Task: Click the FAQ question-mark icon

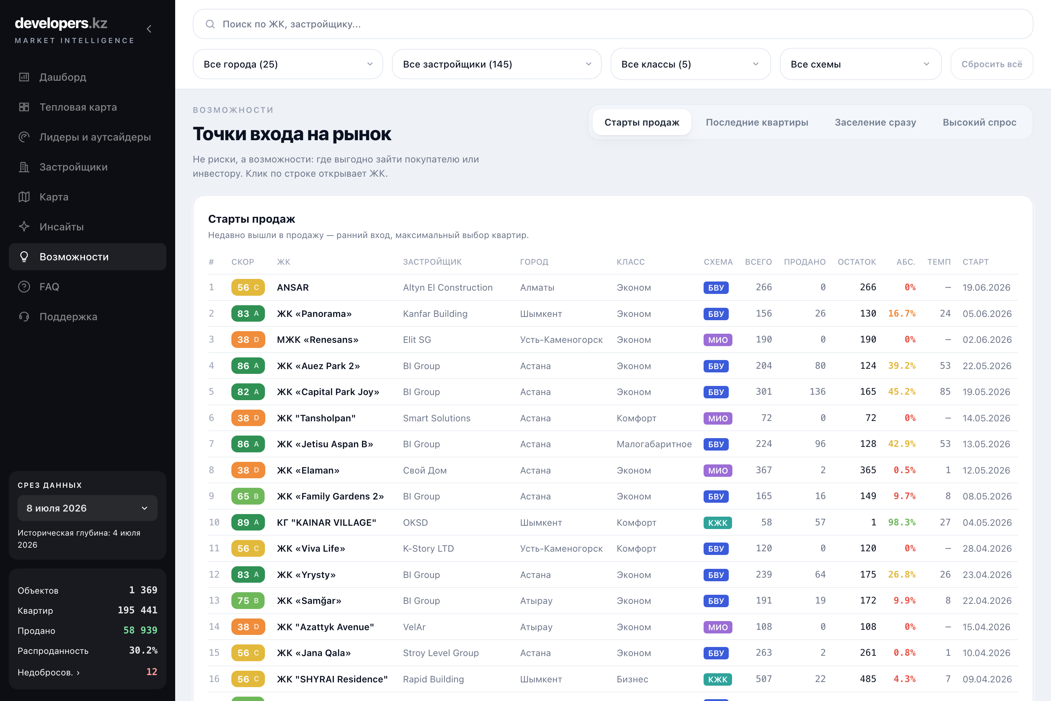Action: 24,287
